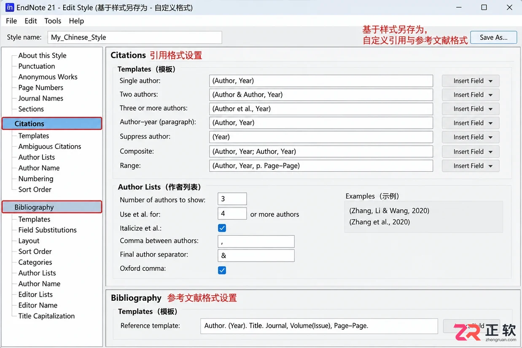Open Sort Order under Bibliography
Viewport: 522px width, 348px height.
35,251
